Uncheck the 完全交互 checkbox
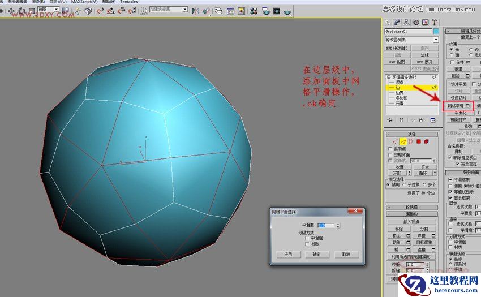 click(x=457, y=164)
